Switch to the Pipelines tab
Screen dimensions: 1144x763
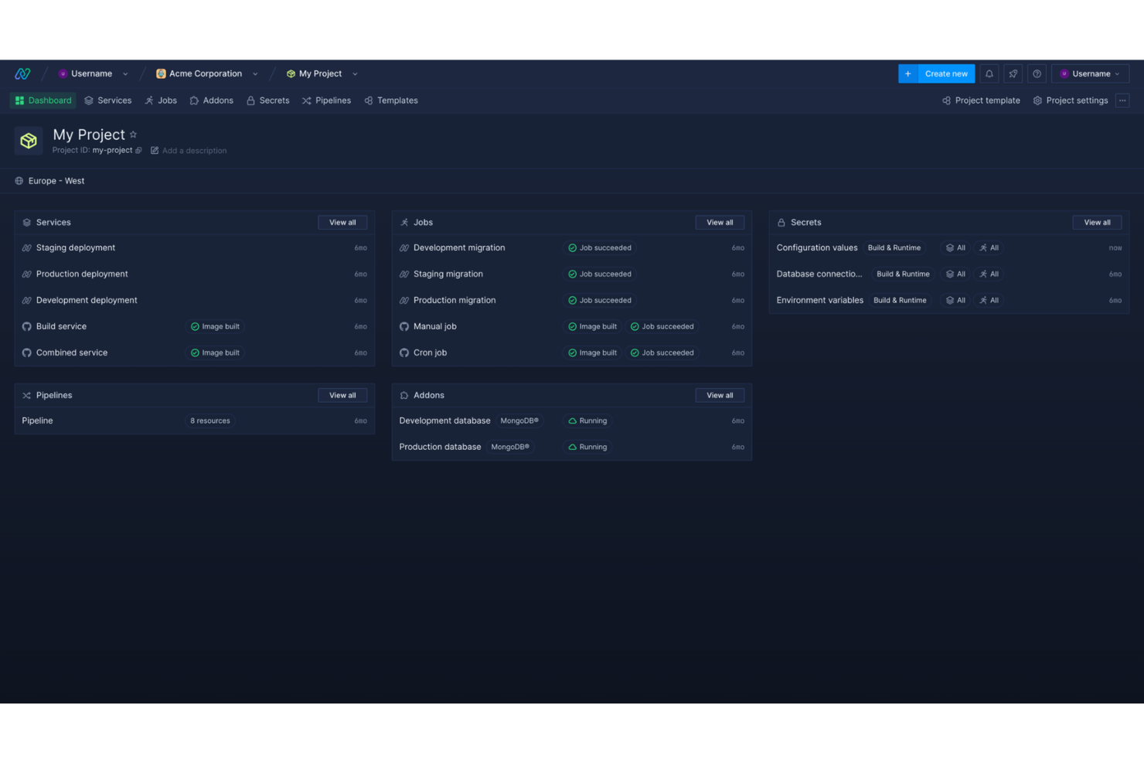[x=326, y=100]
